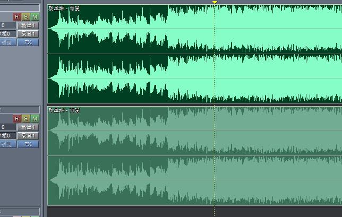This screenshot has height=217, width=342.
Task: Mute (M) the first track
Action: [x=35, y=17]
